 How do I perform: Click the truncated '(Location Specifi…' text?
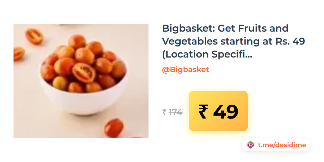coord(207,55)
